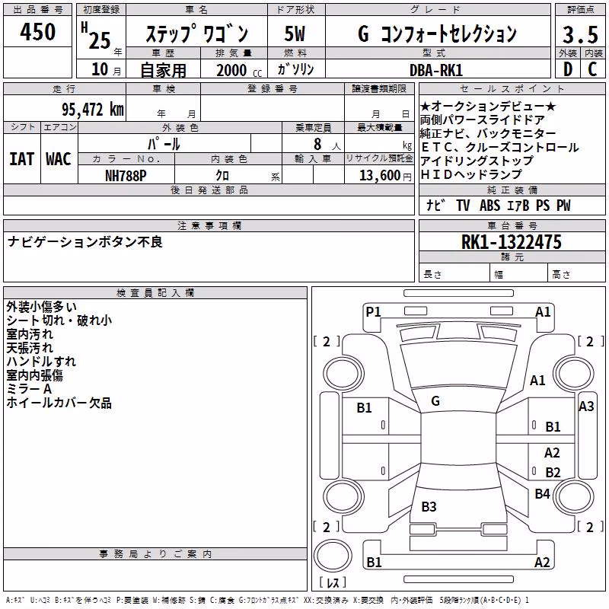Click the inspector note ホイールカバー欠品
This screenshot has height=609, width=609.
[x=59, y=403]
